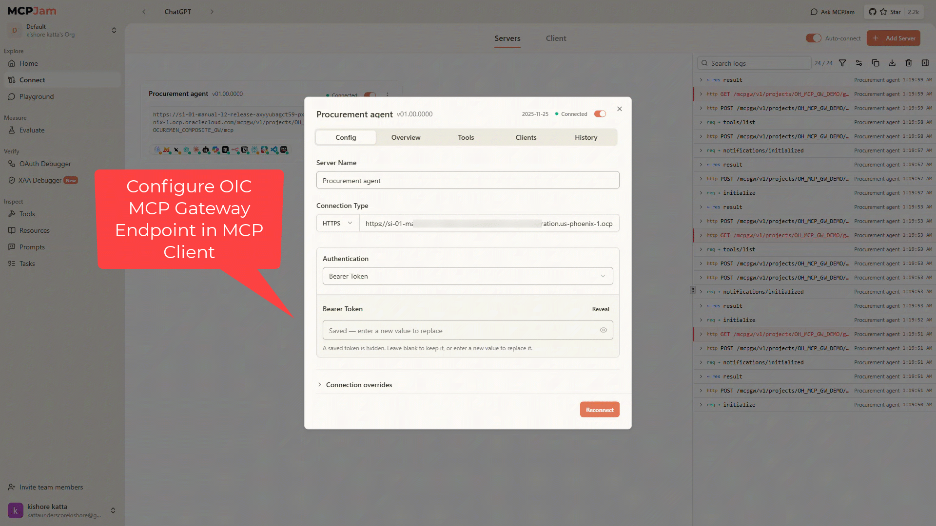Switch to the Clients tab
This screenshot has width=936, height=526.
point(526,137)
